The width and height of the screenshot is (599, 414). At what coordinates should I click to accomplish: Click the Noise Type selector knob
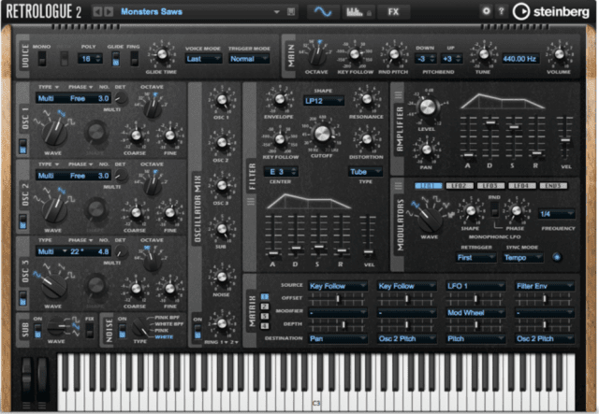pyautogui.click(x=141, y=327)
